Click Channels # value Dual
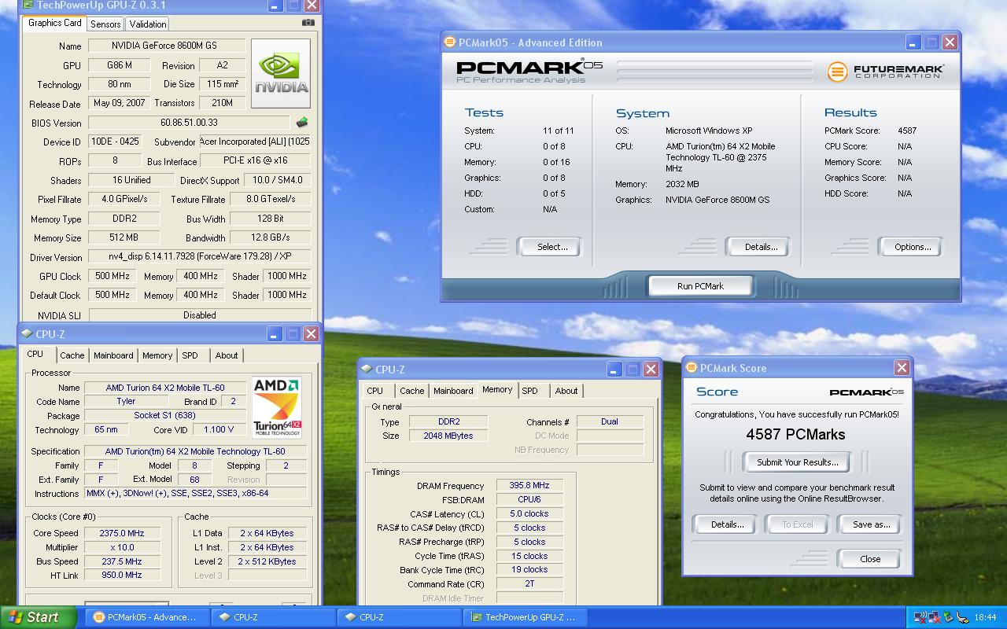 pyautogui.click(x=610, y=421)
